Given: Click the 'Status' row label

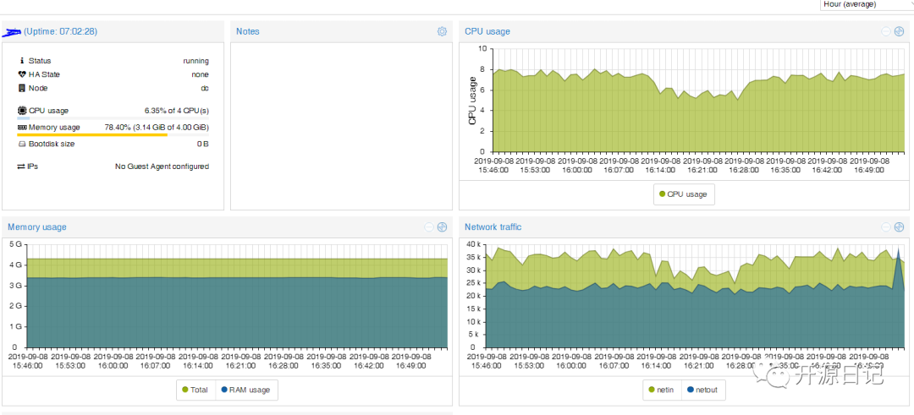Looking at the screenshot, I should [40, 61].
